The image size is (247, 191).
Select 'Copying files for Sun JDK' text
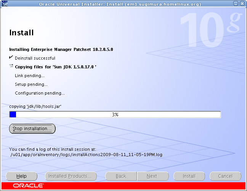click(x=56, y=67)
